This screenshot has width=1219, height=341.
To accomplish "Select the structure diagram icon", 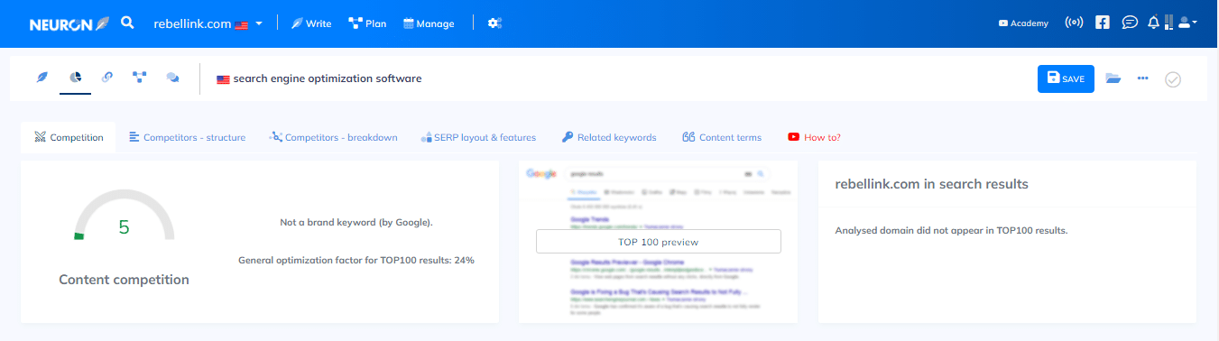I will click(x=139, y=78).
